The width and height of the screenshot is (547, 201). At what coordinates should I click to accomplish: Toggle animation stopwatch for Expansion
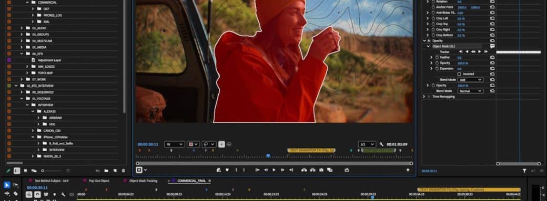(437, 69)
